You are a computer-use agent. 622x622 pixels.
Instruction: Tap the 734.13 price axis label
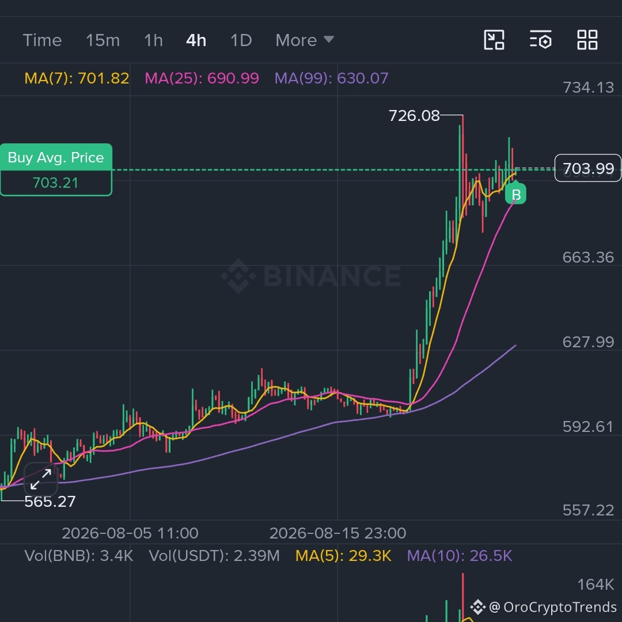tap(588, 88)
